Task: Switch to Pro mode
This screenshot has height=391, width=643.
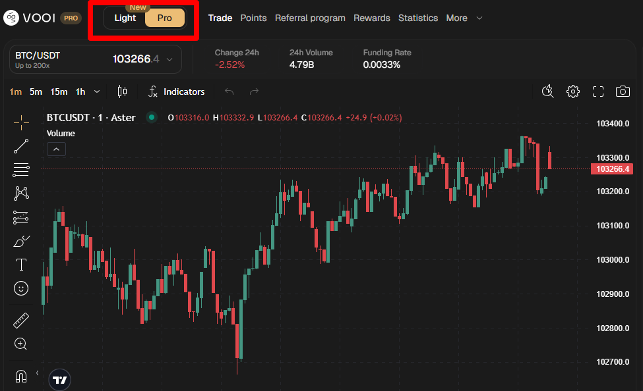Action: [x=164, y=18]
